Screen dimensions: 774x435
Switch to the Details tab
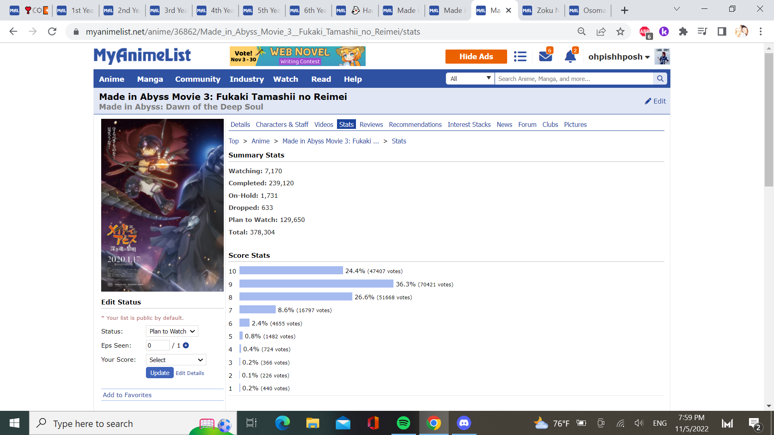point(240,124)
